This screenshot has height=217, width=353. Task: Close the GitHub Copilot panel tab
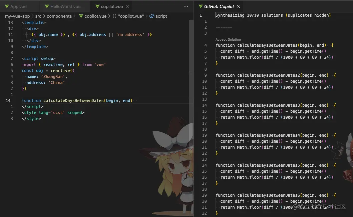pyautogui.click(x=239, y=7)
